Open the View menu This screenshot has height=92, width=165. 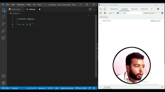click(x=29, y=5)
